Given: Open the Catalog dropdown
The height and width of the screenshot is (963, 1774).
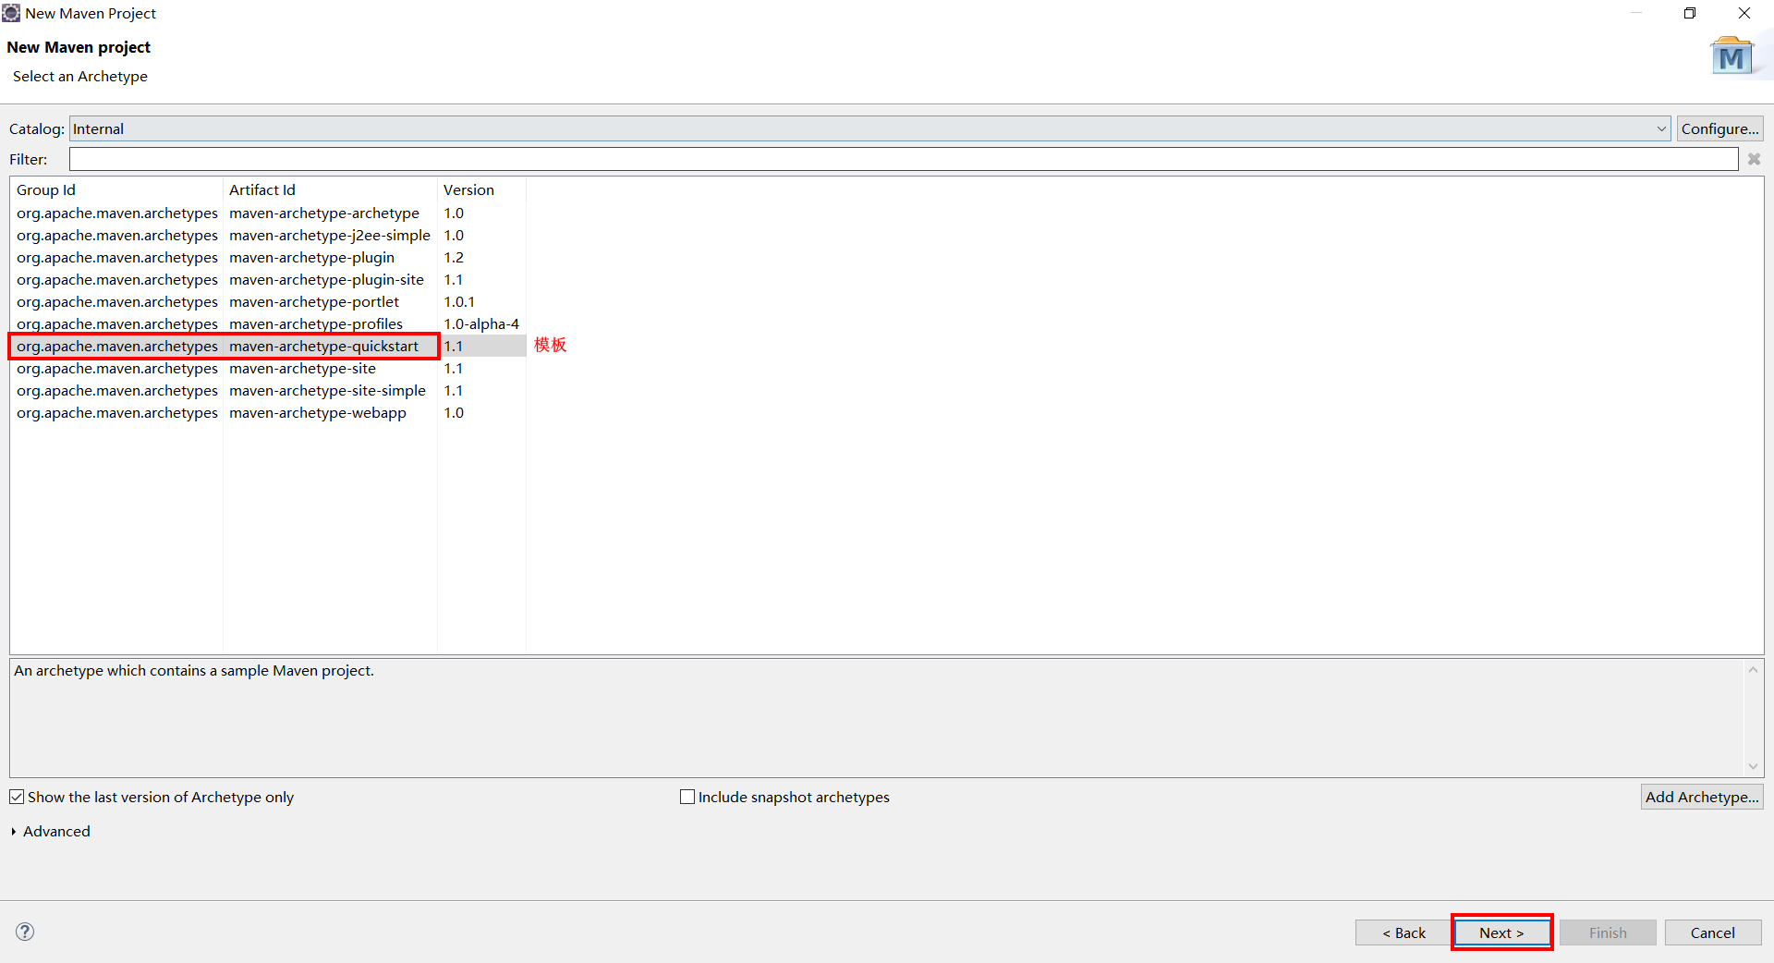Looking at the screenshot, I should 869,128.
